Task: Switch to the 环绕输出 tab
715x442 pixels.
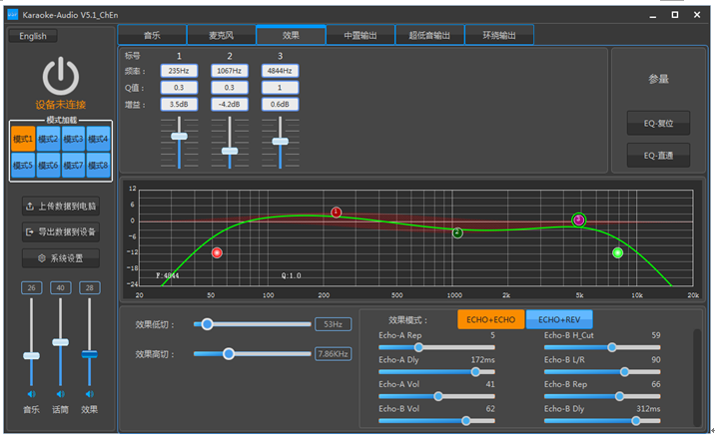Action: 499,35
